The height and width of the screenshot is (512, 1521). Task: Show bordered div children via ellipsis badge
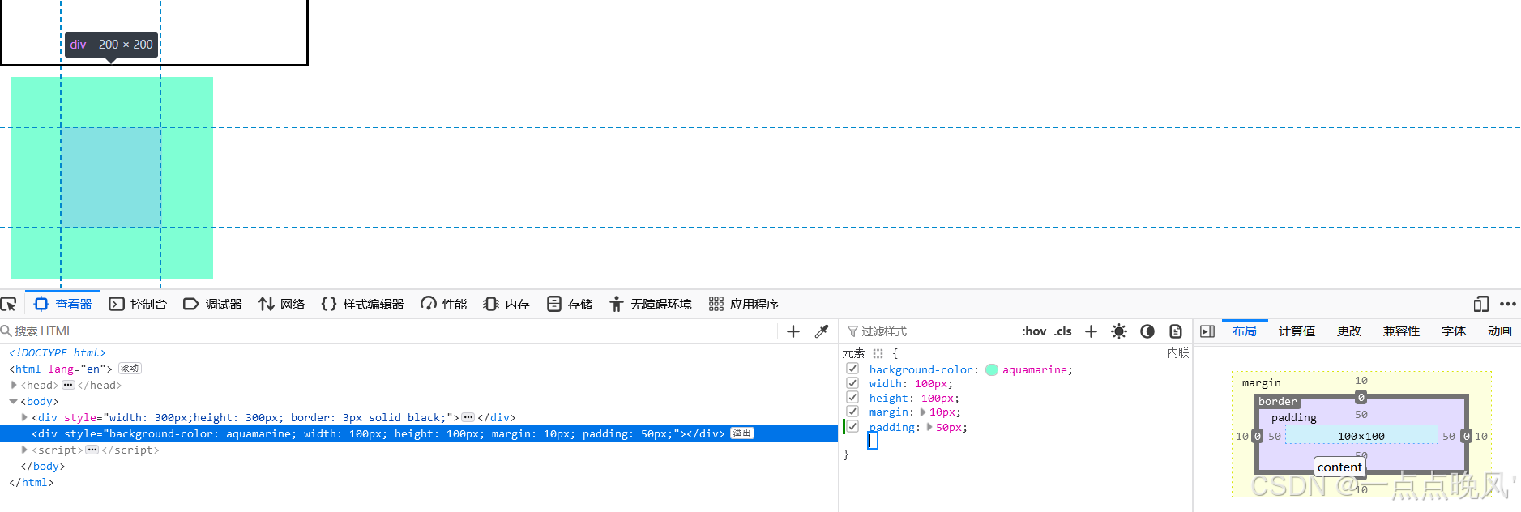[x=468, y=417]
